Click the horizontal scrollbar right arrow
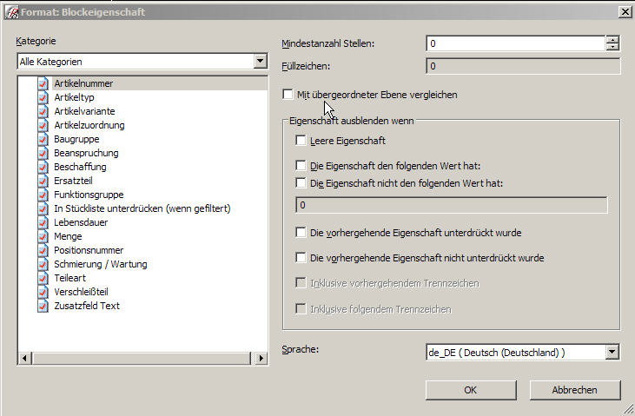 click(x=261, y=358)
